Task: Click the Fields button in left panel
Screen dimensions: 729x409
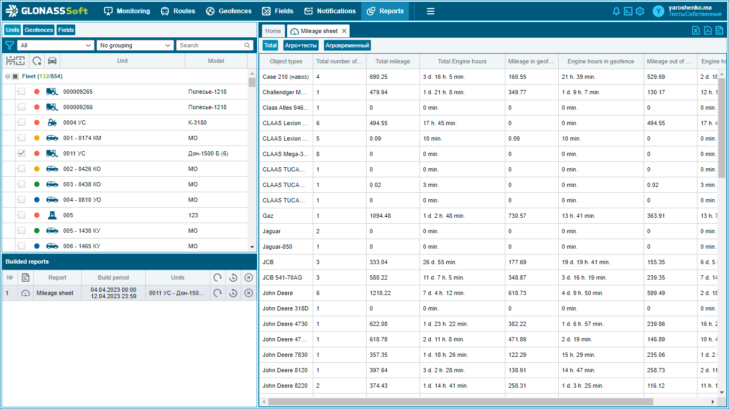Action: pyautogui.click(x=66, y=30)
